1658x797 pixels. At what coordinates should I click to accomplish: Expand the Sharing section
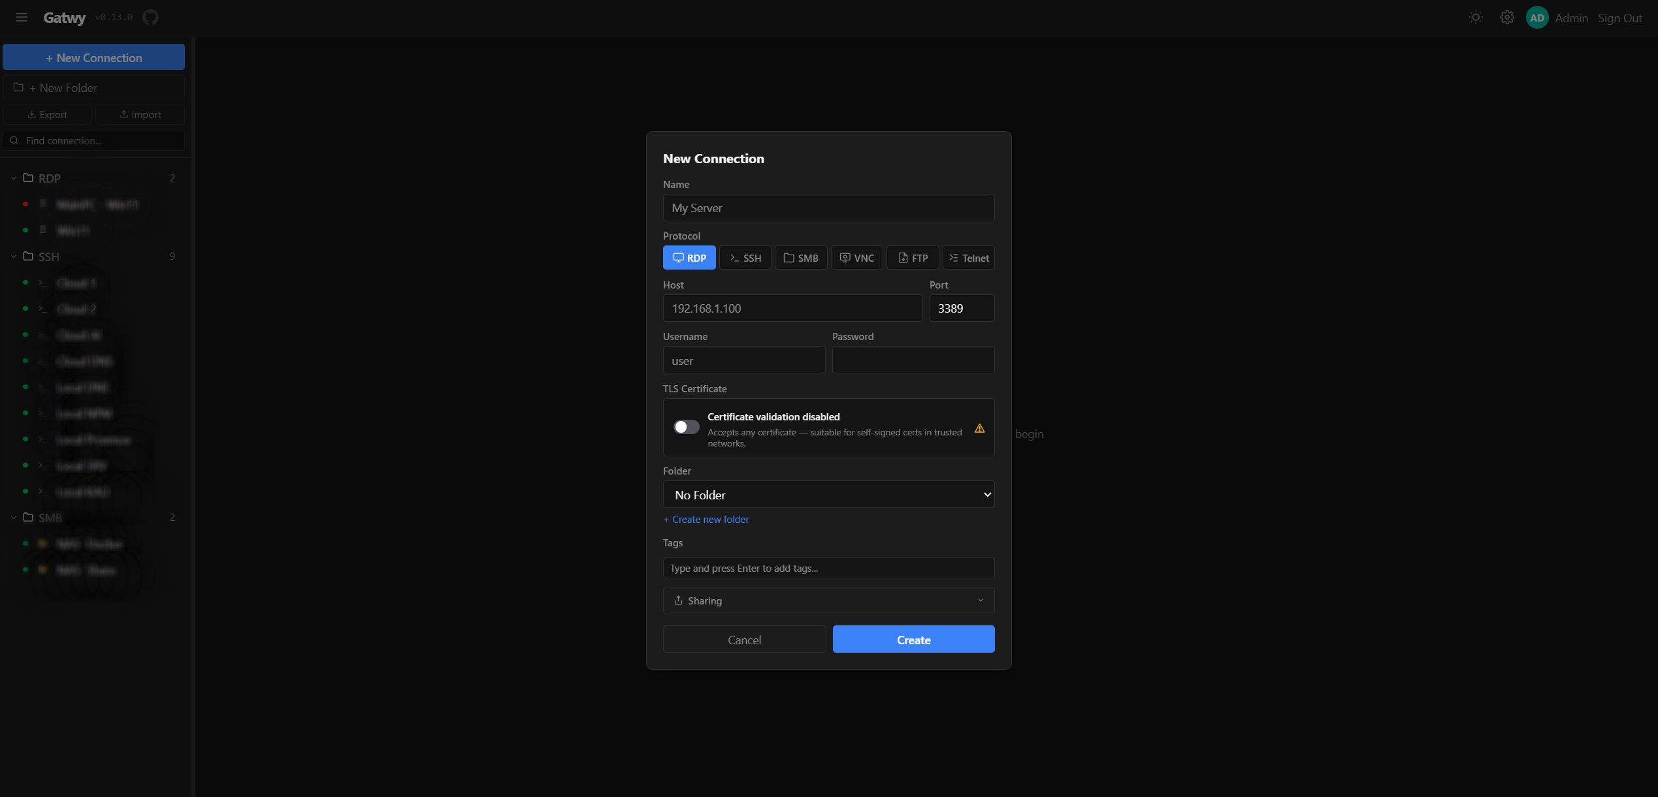coord(828,600)
